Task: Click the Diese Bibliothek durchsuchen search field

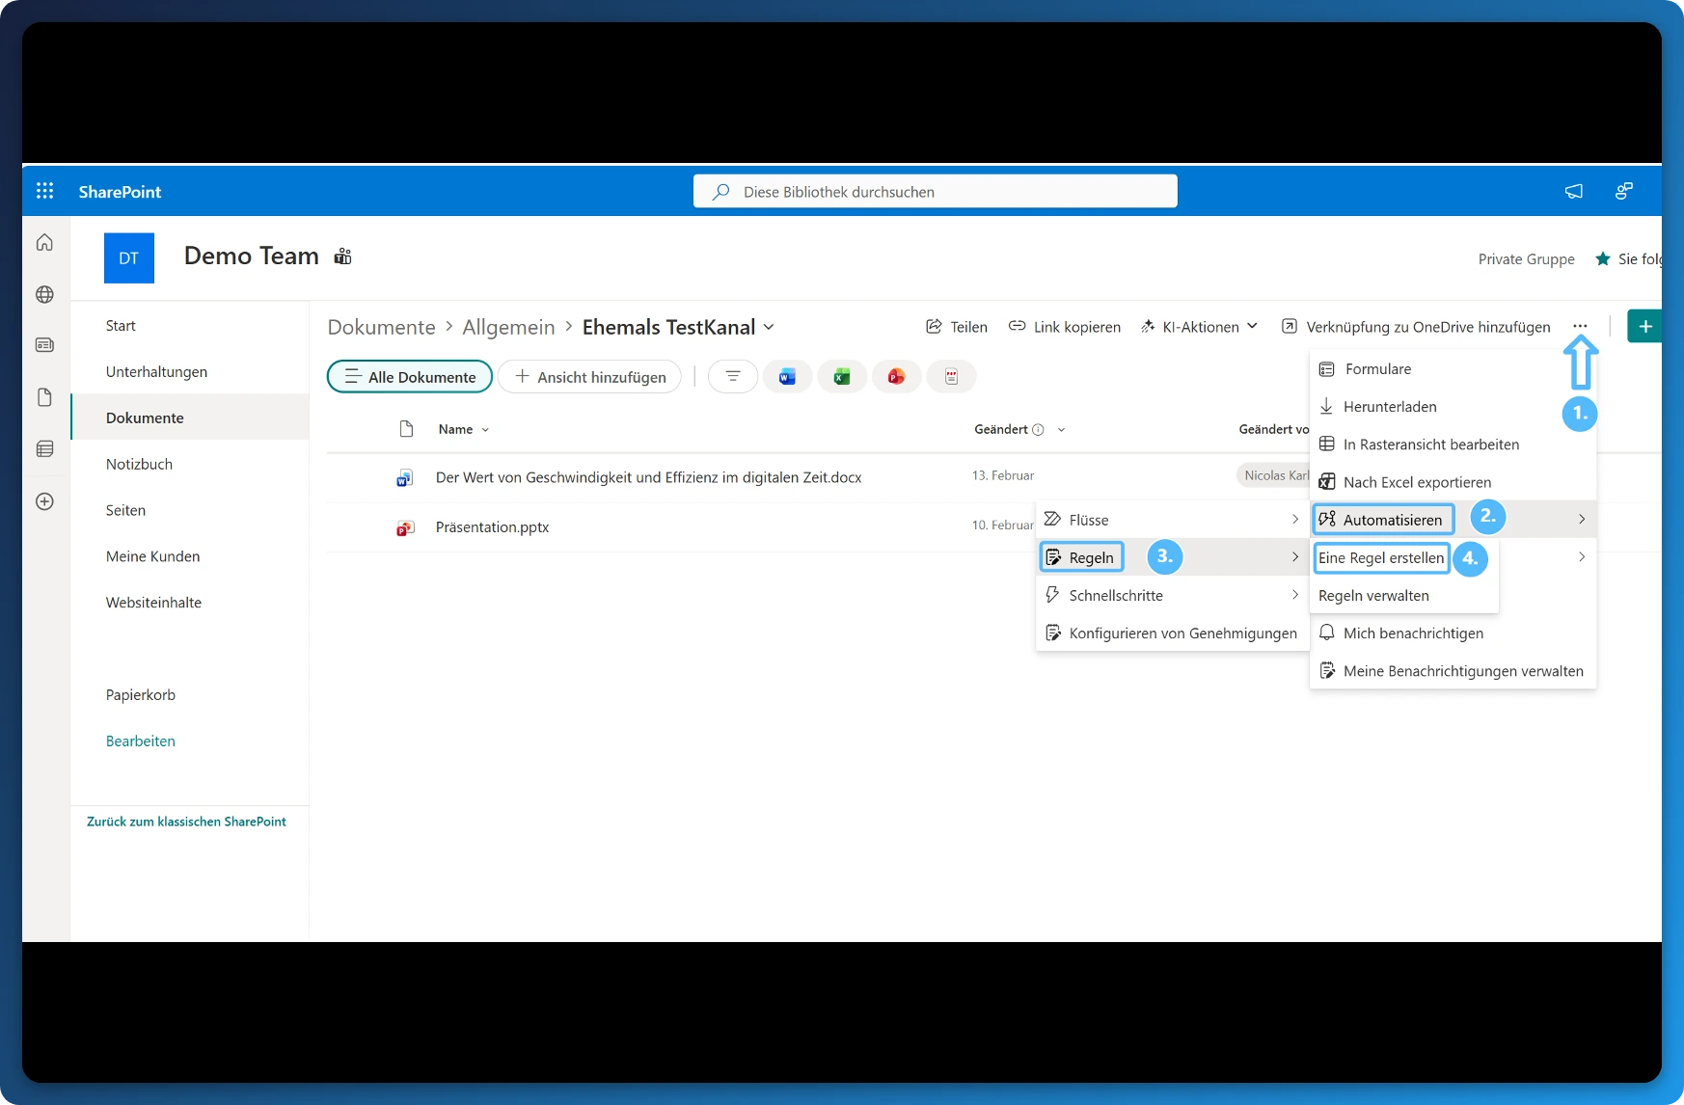Action: pyautogui.click(x=935, y=191)
